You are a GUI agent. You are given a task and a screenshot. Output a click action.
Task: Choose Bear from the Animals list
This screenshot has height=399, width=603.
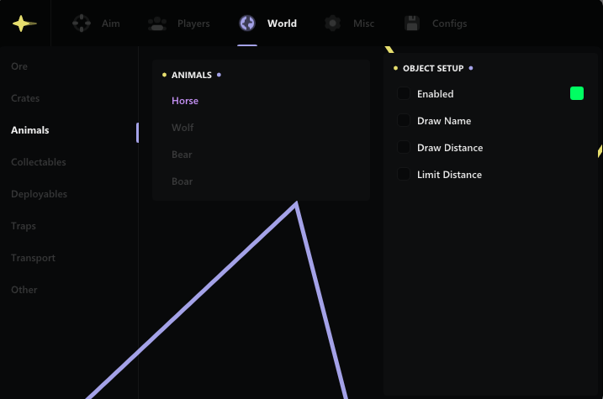coord(182,155)
